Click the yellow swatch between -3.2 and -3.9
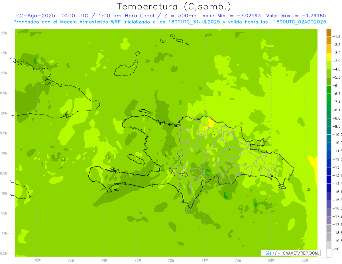Image resolution: width=342 pixels, height=264 pixels. pos(329,57)
